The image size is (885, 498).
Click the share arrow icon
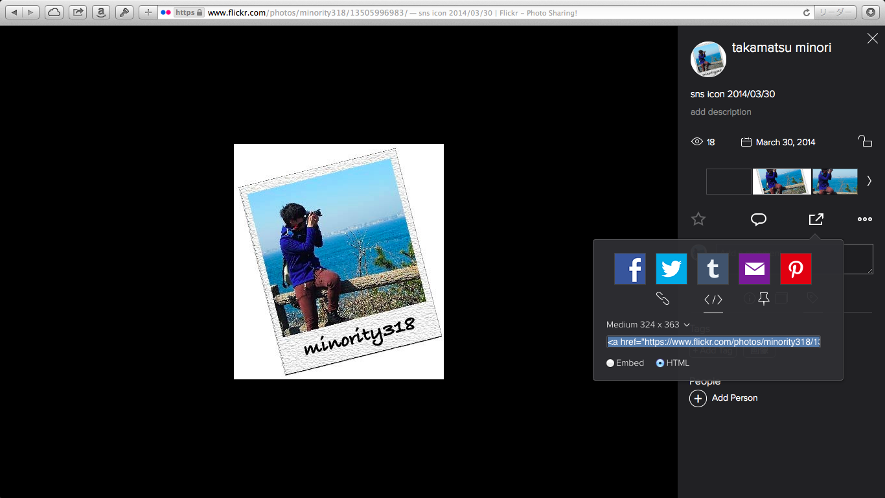[x=816, y=219]
